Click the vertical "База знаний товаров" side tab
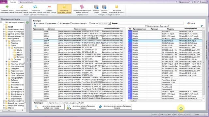This screenshot has height=117, width=209. (207, 50)
